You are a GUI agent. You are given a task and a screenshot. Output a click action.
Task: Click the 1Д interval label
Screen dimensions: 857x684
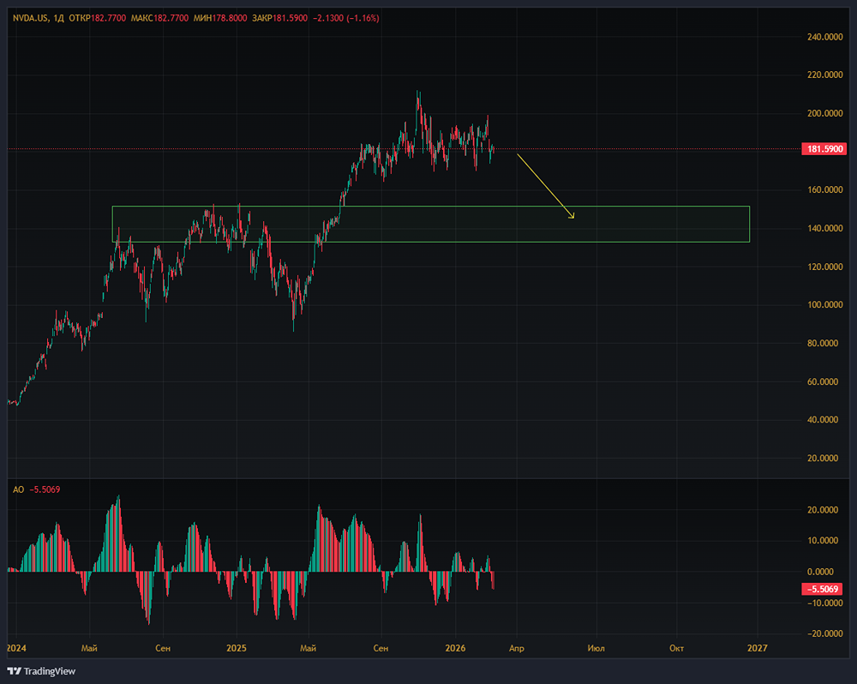pyautogui.click(x=59, y=18)
